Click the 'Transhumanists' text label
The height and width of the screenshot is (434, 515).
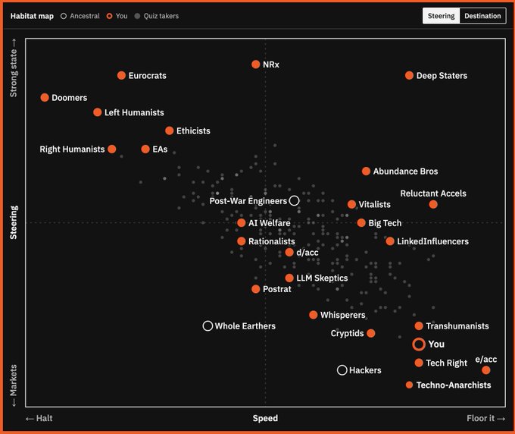tap(457, 326)
